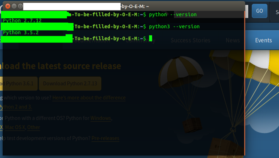
Task: Open the News tab behind the terminal
Action: [233, 40]
